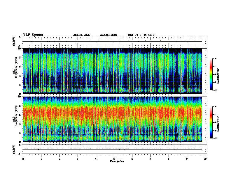Viewport: 231px width, 178px height.
Task: Click time axis tick label "10"
Action: pyautogui.click(x=205, y=159)
